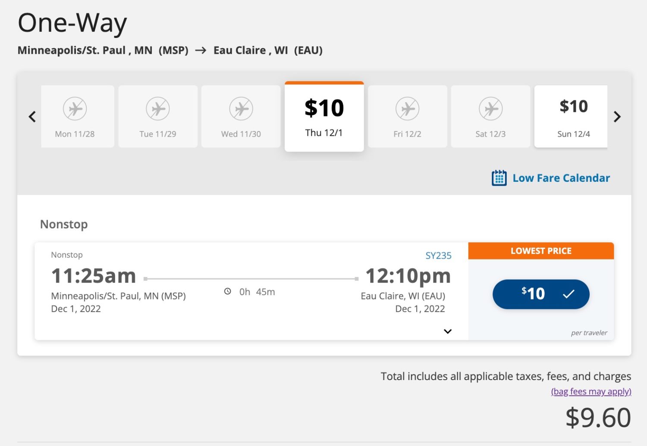Click the SY235 flight number link
The image size is (647, 446).
point(438,255)
